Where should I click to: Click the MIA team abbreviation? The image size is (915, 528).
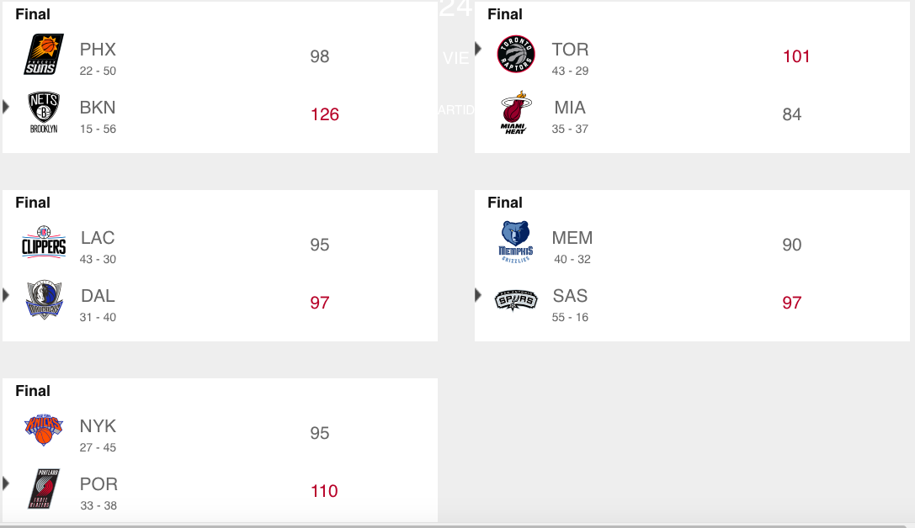pyautogui.click(x=570, y=108)
